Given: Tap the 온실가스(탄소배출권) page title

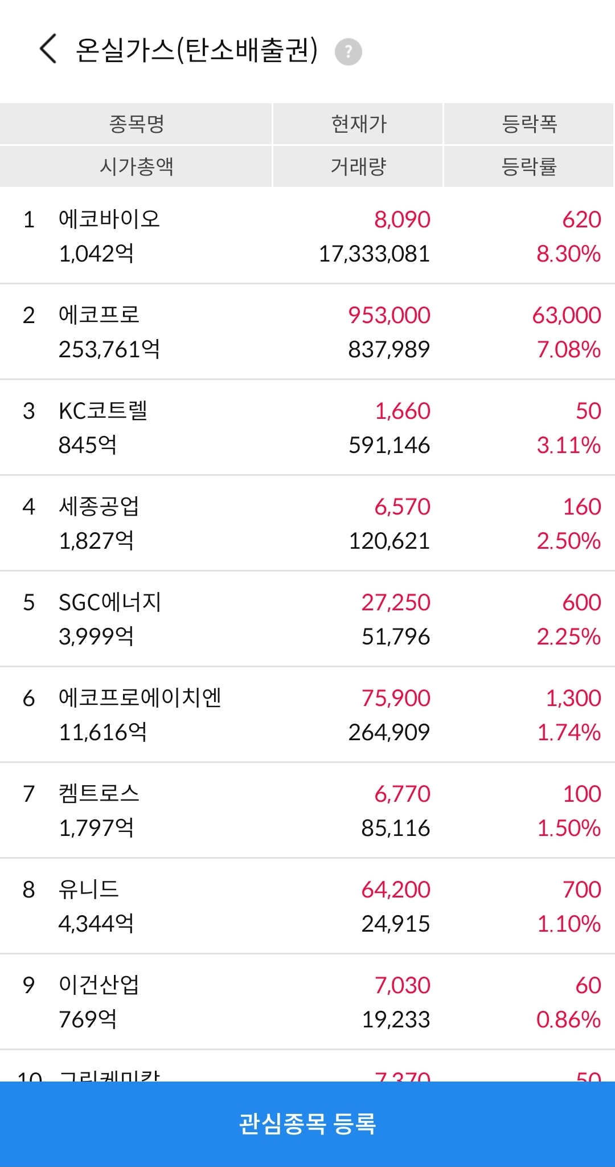Looking at the screenshot, I should (196, 50).
